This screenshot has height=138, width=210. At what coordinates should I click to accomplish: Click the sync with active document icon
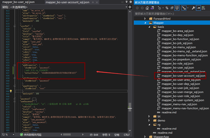coord(167,8)
